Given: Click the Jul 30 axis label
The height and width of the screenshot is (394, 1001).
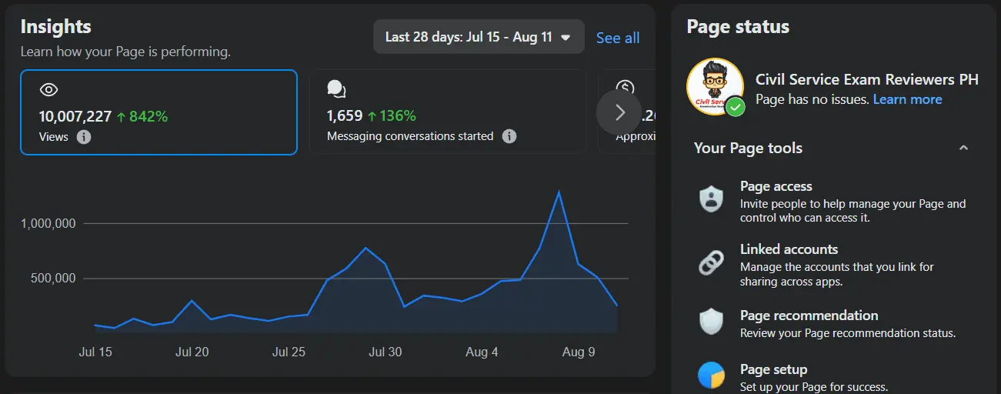Looking at the screenshot, I should point(385,352).
